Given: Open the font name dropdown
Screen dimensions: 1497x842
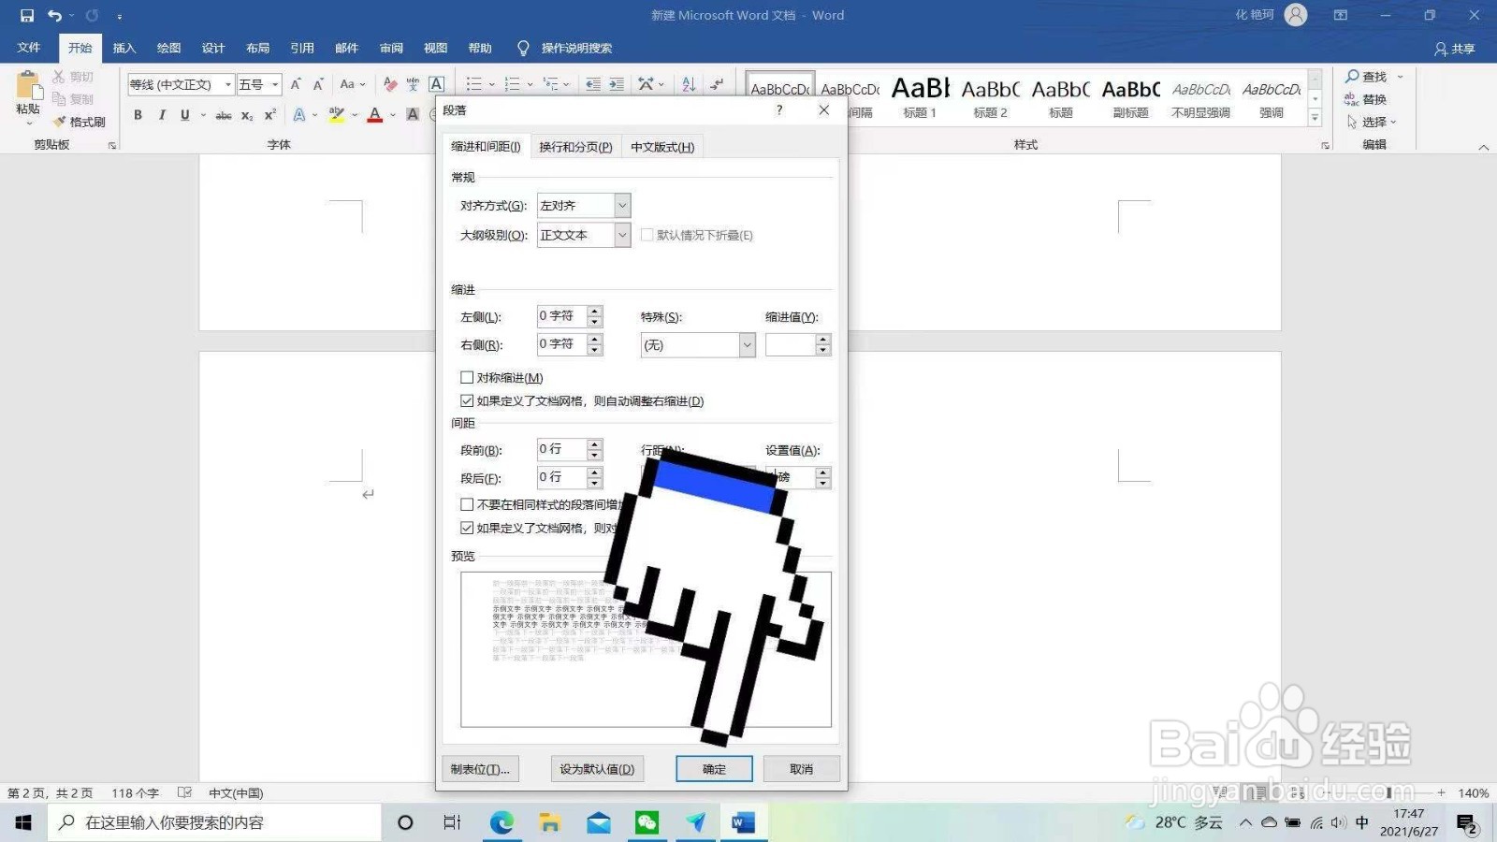Looking at the screenshot, I should tap(227, 85).
